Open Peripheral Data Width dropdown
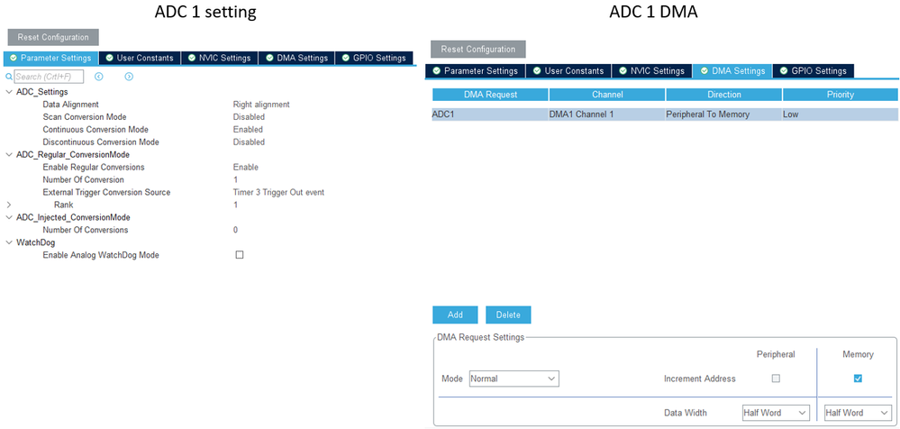 (x=776, y=413)
